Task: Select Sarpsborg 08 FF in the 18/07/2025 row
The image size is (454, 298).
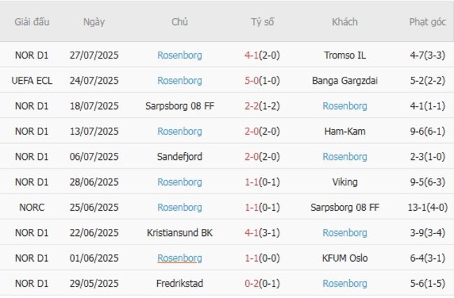Action: coord(180,106)
